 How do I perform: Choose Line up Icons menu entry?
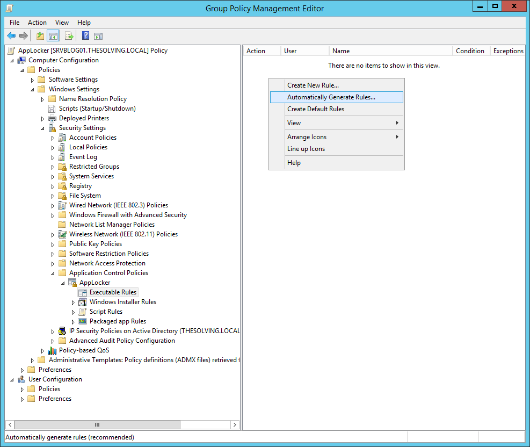[x=337, y=148]
